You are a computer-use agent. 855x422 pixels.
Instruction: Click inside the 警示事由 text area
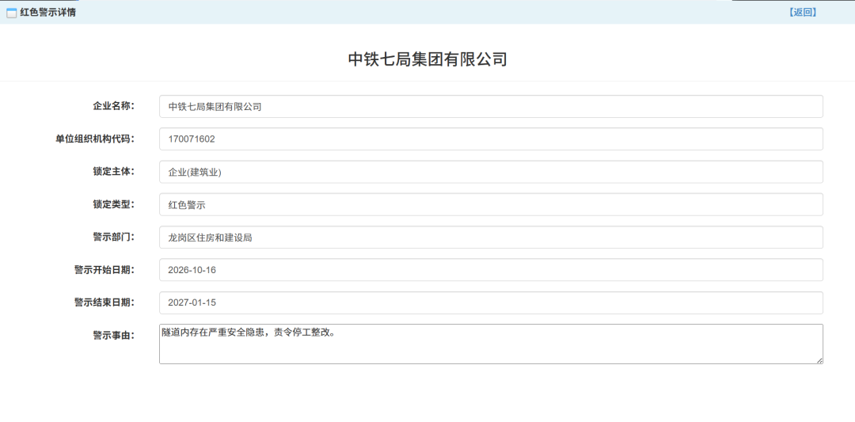491,344
